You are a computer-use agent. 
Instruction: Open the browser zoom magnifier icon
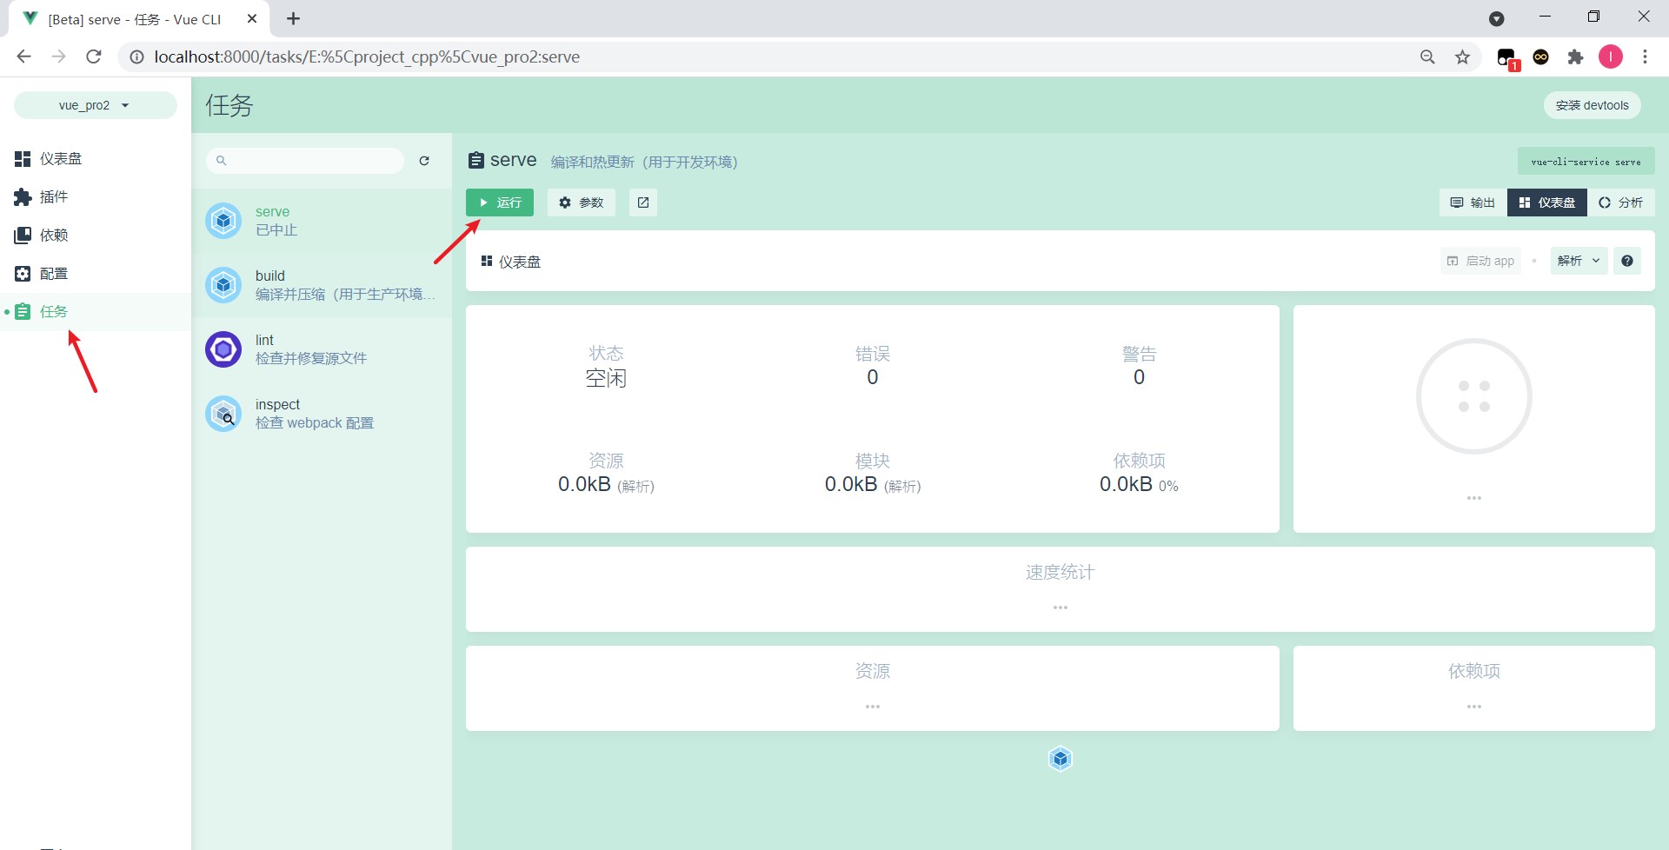[1427, 56]
